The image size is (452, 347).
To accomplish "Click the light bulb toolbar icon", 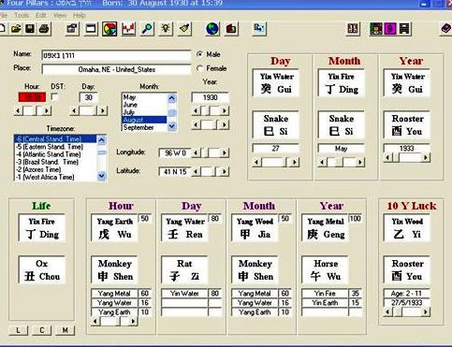I will tap(166, 29).
